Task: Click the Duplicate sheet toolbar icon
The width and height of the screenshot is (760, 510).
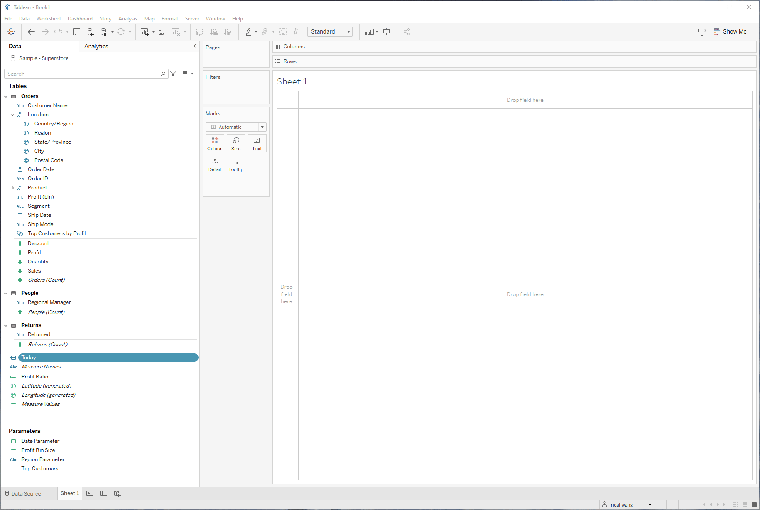Action: pos(162,32)
